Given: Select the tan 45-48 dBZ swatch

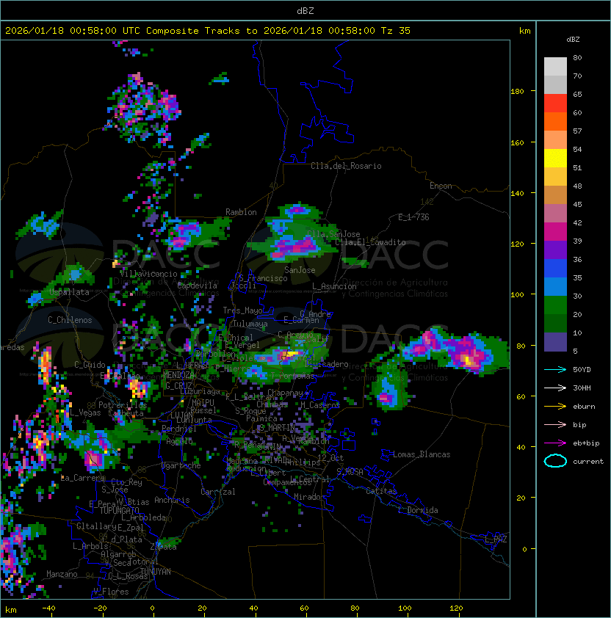Looking at the screenshot, I should coord(555,195).
